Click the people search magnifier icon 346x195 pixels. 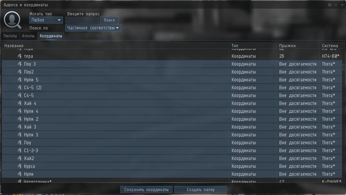(x=13, y=20)
